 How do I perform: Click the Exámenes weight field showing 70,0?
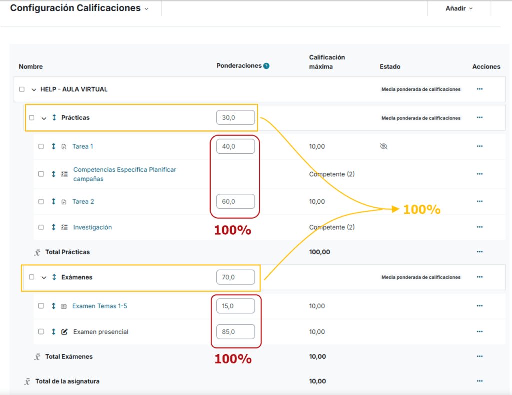click(236, 277)
